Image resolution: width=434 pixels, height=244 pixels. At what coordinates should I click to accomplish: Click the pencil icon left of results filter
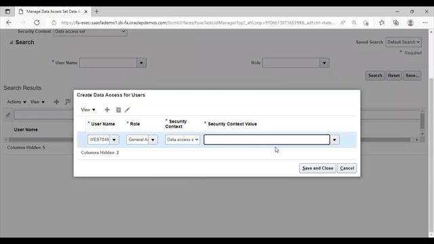coord(8,115)
